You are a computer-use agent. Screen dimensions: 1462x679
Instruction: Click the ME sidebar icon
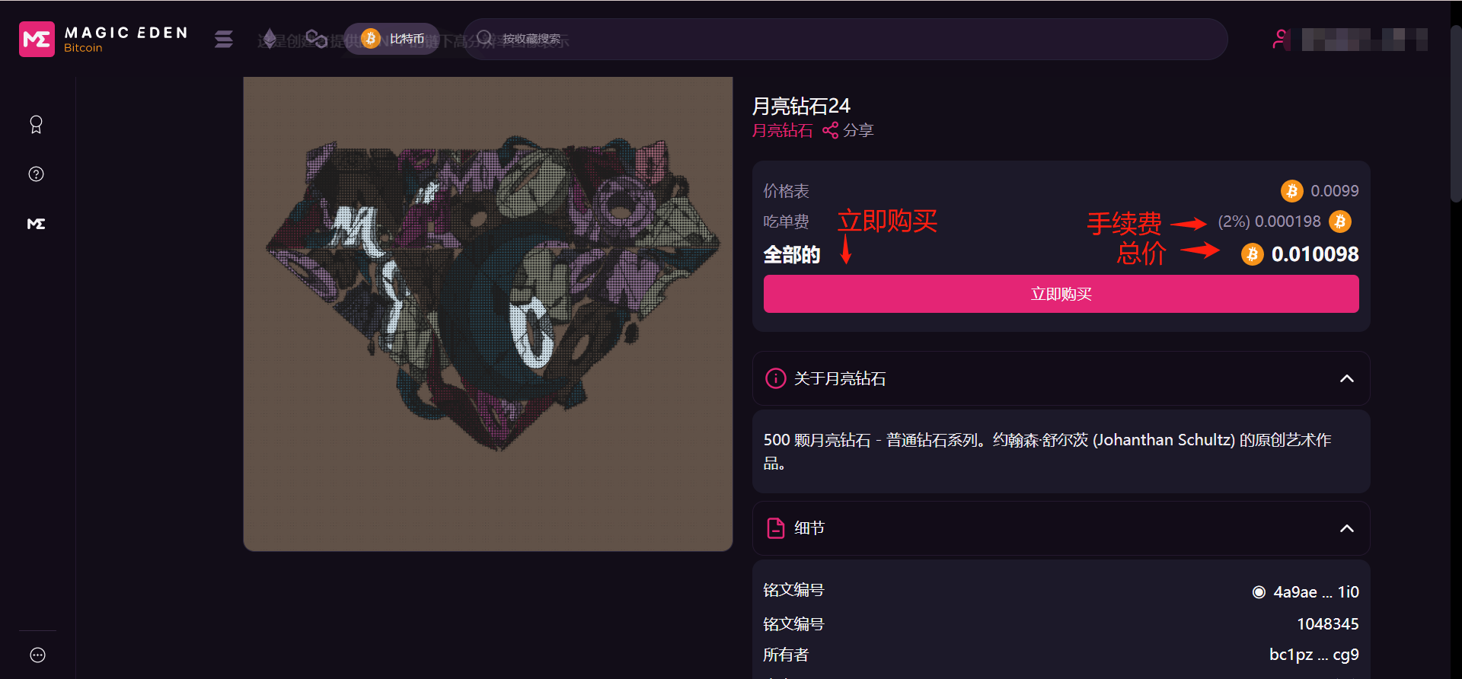36,224
